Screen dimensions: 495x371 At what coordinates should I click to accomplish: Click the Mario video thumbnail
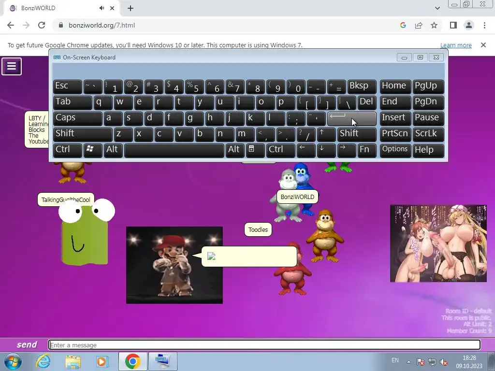point(174,265)
